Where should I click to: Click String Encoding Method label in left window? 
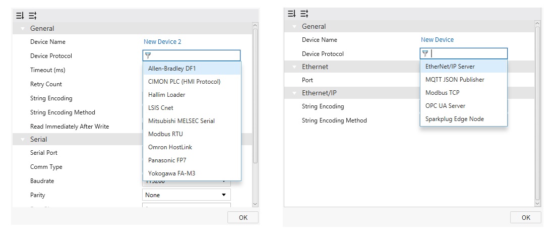[x=63, y=112]
